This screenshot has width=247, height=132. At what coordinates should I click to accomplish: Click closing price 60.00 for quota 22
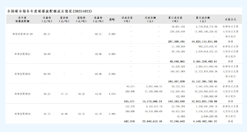pos(98,74)
